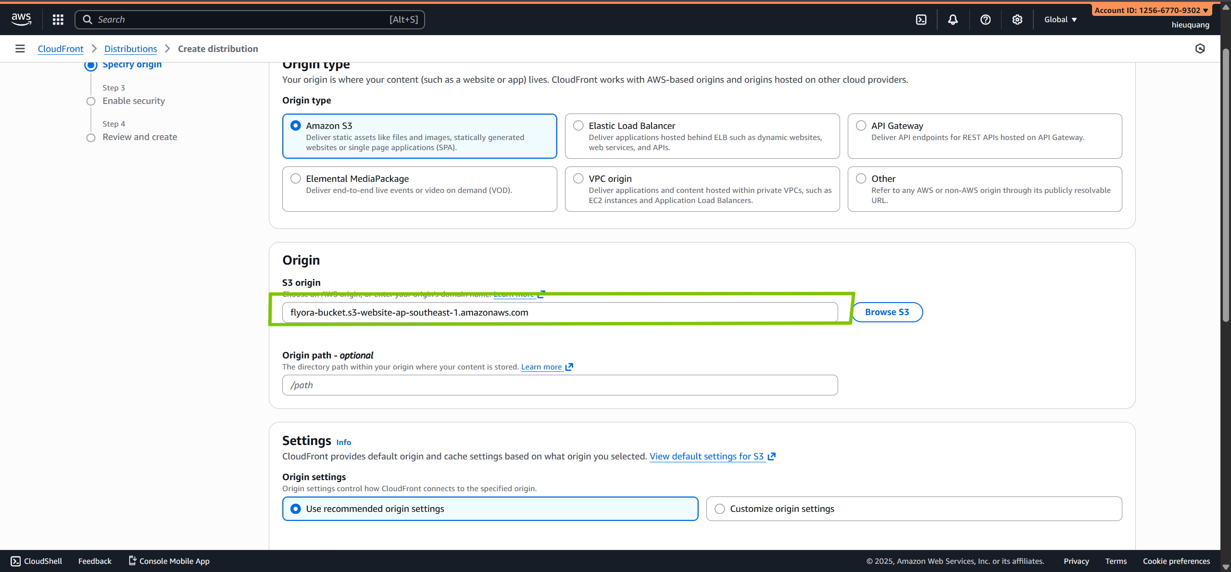Toggle the side navigation hamburger menu
Viewport: 1231px width, 572px height.
click(x=20, y=49)
